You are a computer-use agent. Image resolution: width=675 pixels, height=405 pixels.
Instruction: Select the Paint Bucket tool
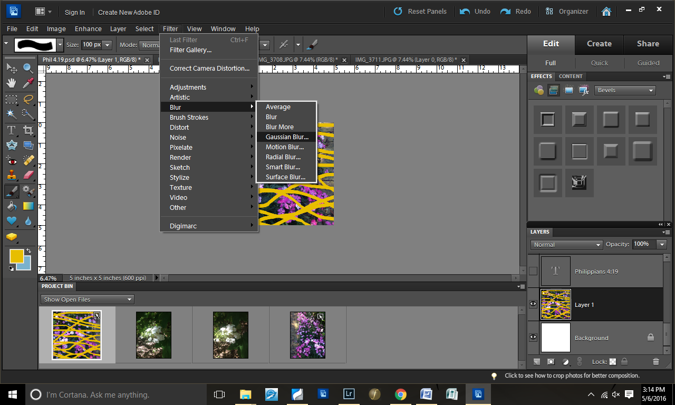tap(12, 206)
